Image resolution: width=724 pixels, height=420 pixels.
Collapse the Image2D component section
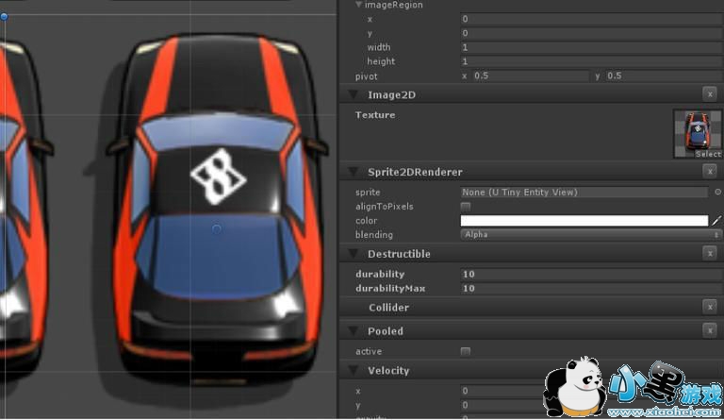coord(354,94)
